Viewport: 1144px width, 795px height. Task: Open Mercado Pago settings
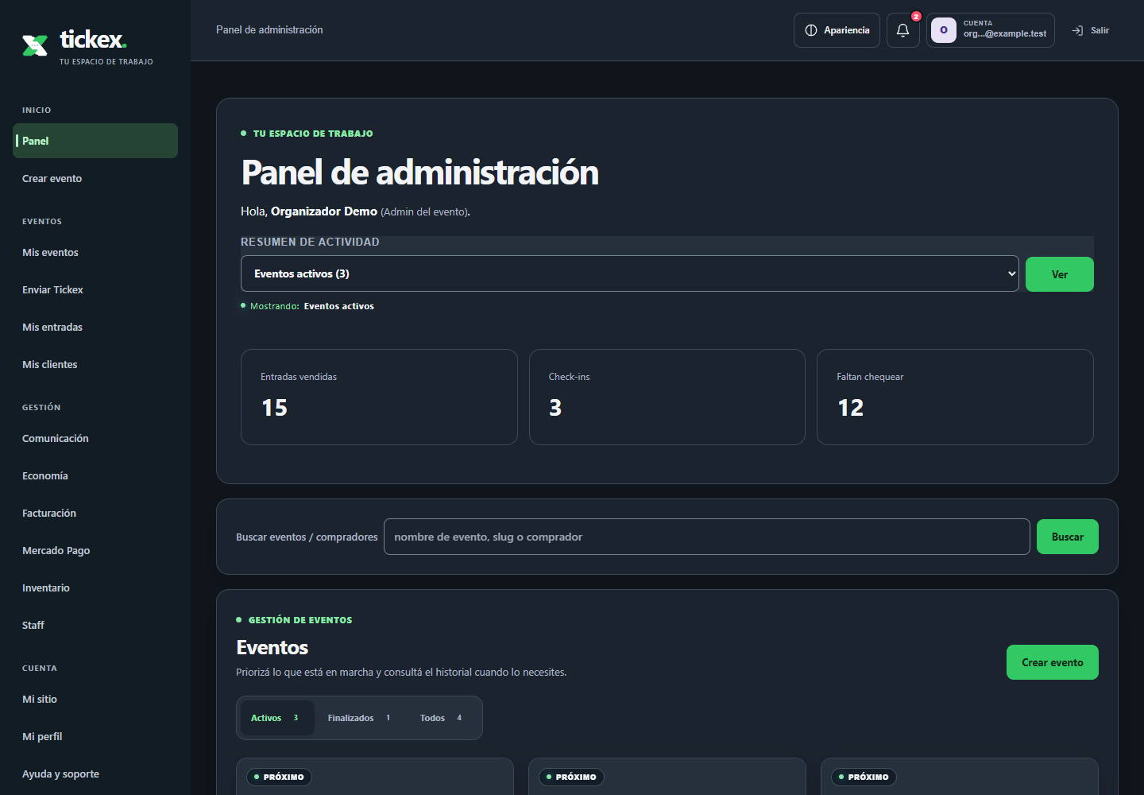(x=95, y=550)
